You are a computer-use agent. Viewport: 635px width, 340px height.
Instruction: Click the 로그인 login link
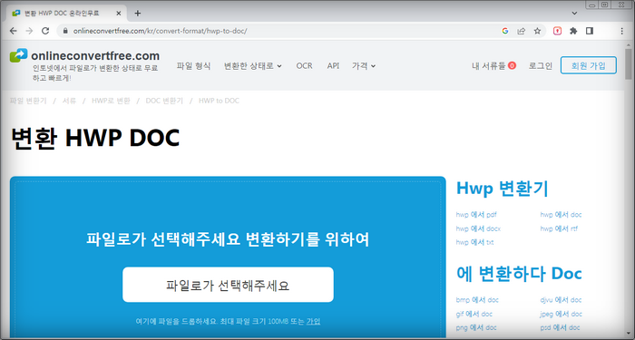541,65
